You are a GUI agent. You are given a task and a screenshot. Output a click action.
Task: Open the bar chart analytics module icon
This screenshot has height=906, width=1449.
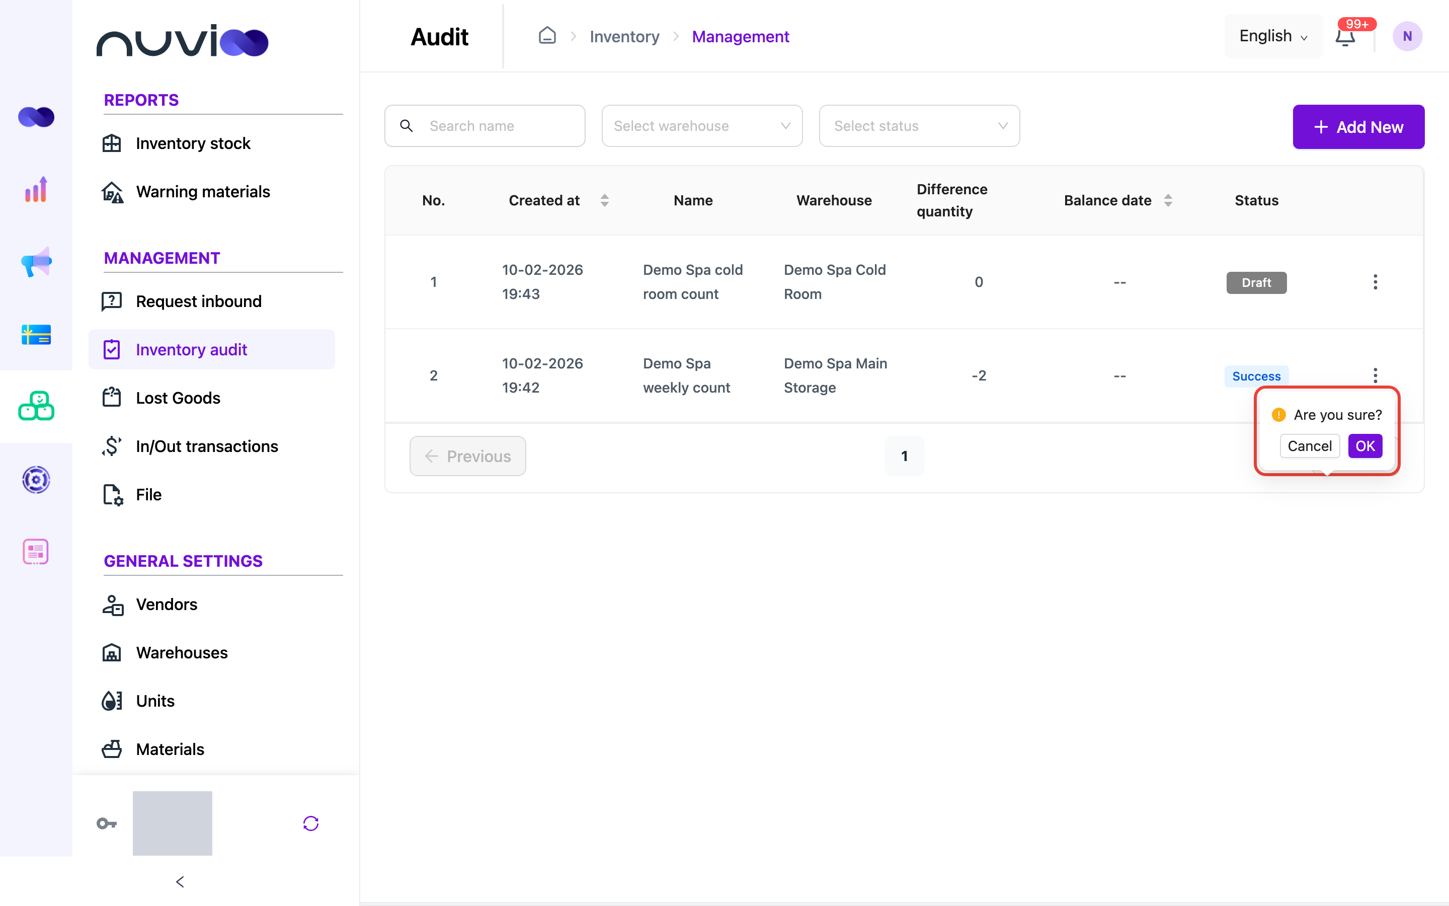(x=36, y=189)
